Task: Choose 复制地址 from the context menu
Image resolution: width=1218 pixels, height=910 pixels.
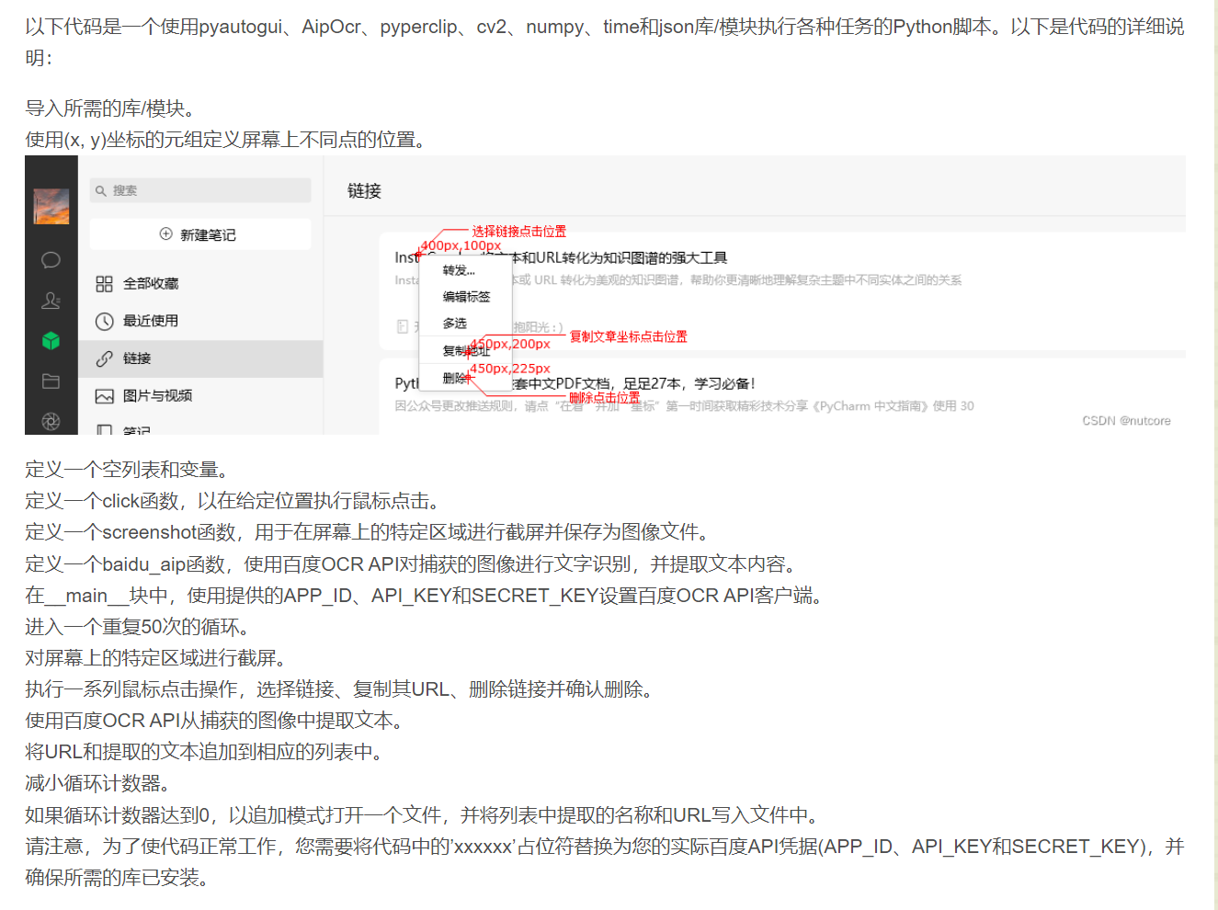Action: [x=464, y=350]
